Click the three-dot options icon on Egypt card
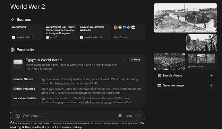Image resolution: width=222 pixels, height=129 pixels. coord(125,60)
